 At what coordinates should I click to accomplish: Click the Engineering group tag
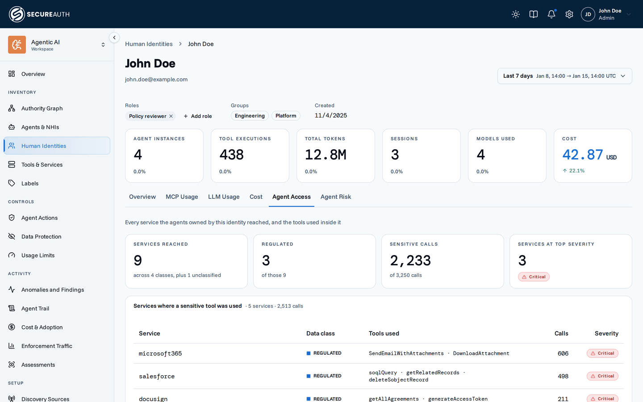250,116
